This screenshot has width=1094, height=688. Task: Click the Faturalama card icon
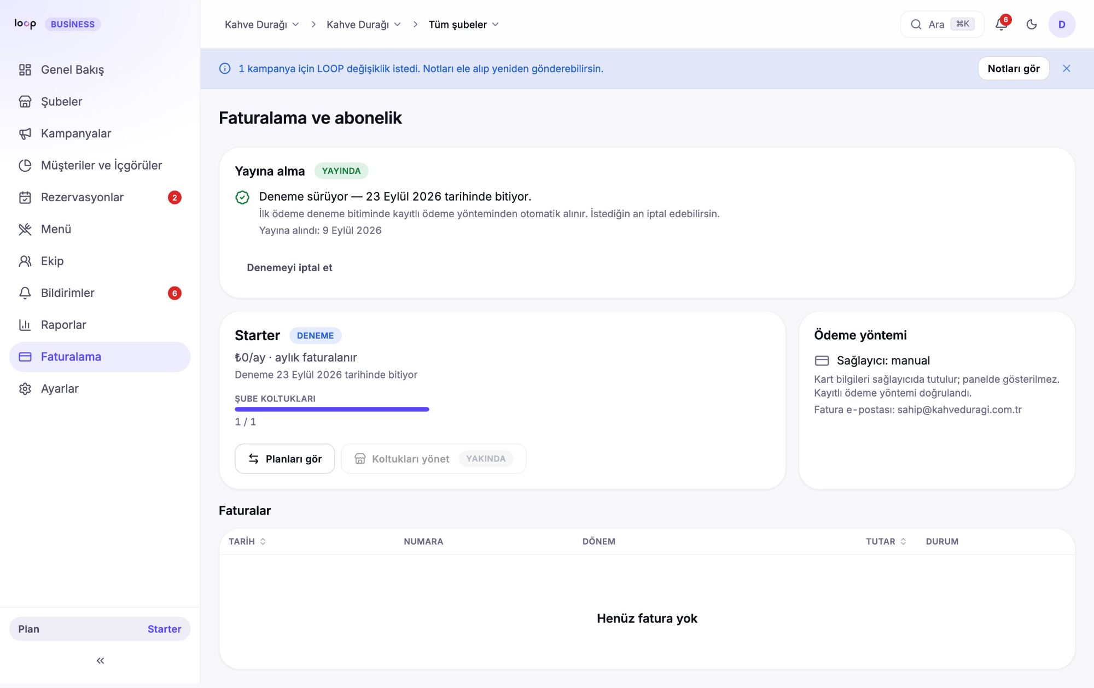(25, 357)
